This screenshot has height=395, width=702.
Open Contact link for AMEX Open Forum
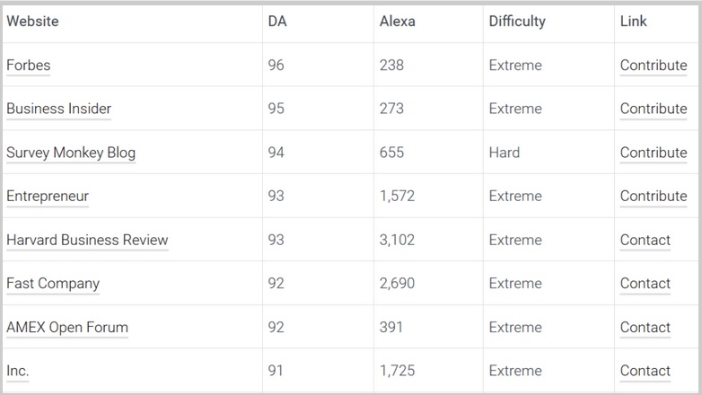coord(645,328)
